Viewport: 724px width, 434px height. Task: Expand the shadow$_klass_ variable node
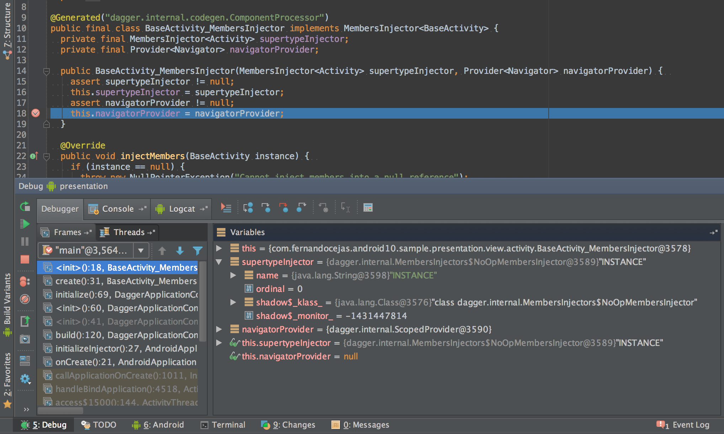(233, 302)
